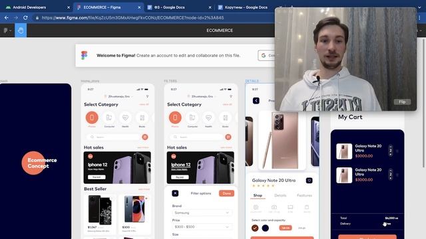426x239 pixels.
Task: Click the Done button in Filter options
Action: [226, 193]
